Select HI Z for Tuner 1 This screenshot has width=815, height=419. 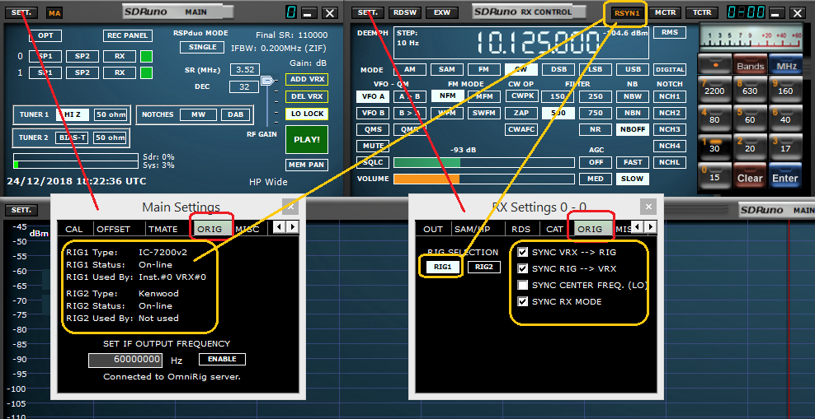(73, 114)
